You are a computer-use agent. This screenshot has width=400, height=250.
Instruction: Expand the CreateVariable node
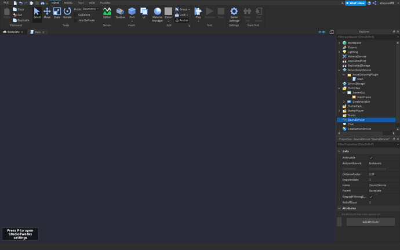point(344,102)
